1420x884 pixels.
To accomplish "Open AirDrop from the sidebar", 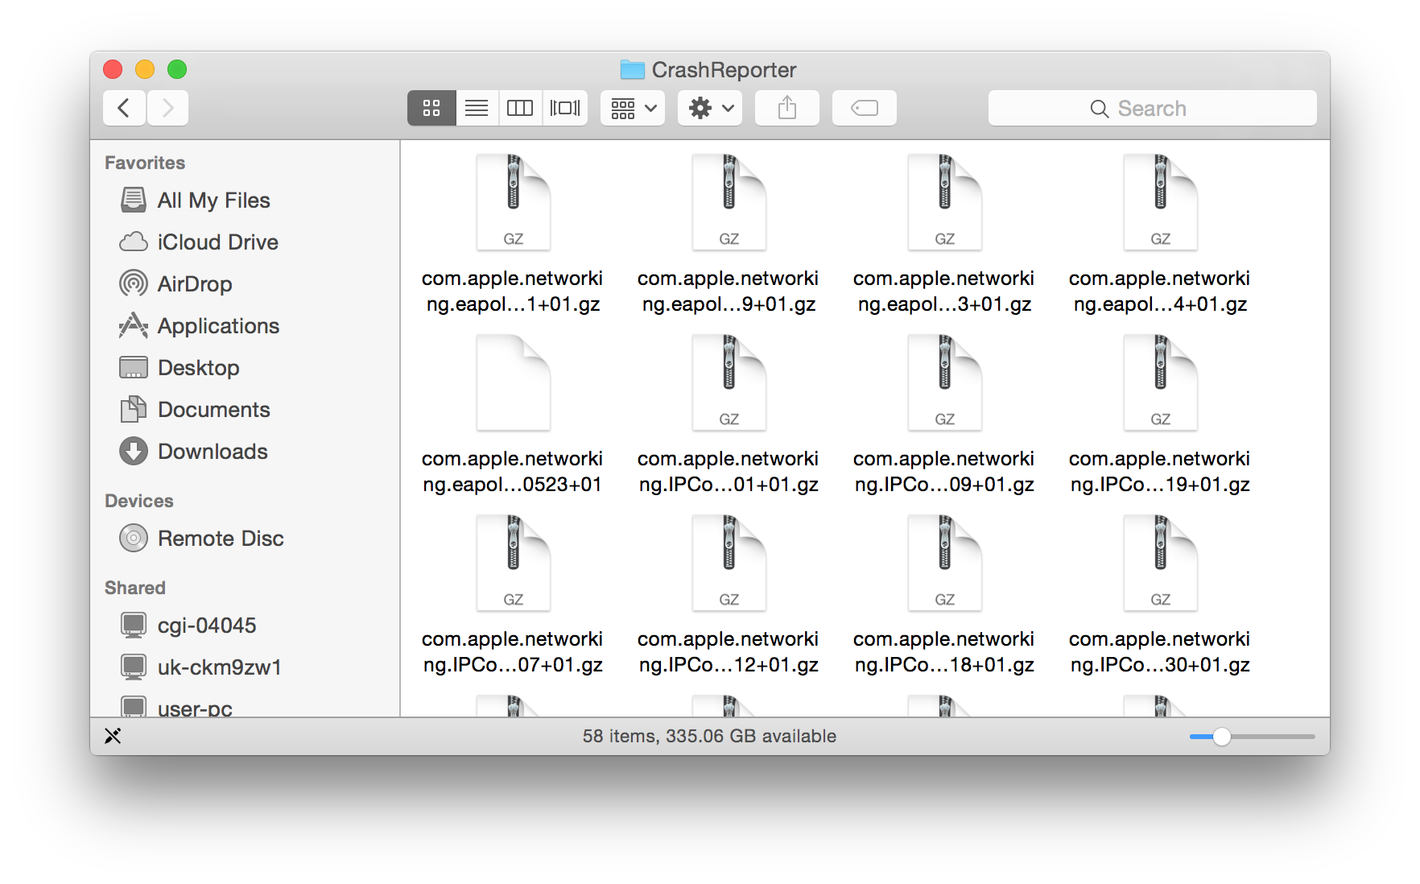I will (245, 283).
